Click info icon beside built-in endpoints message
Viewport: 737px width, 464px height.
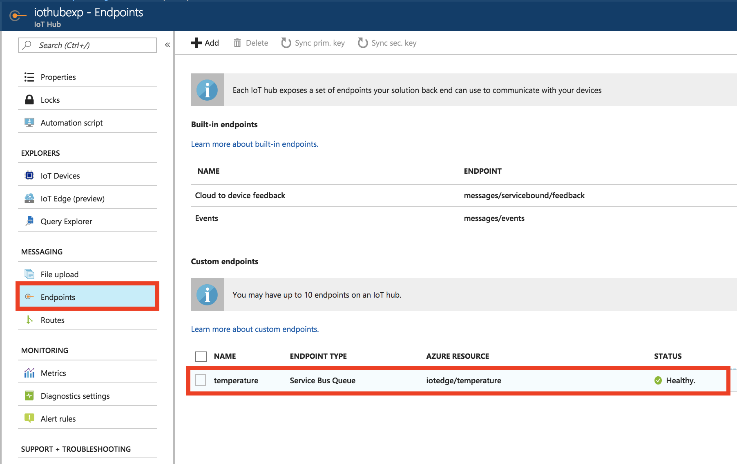click(208, 90)
